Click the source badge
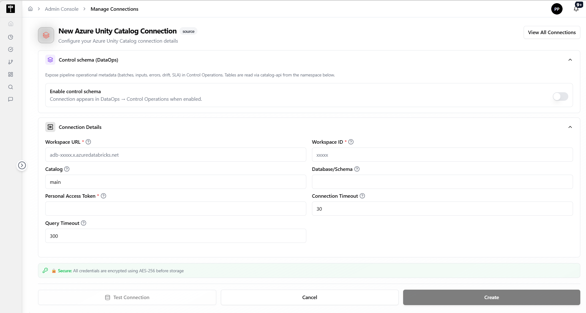 tap(188, 31)
